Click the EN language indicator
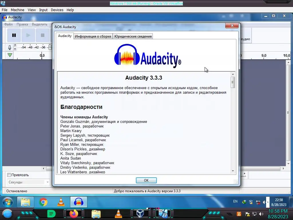 coord(235,201)
